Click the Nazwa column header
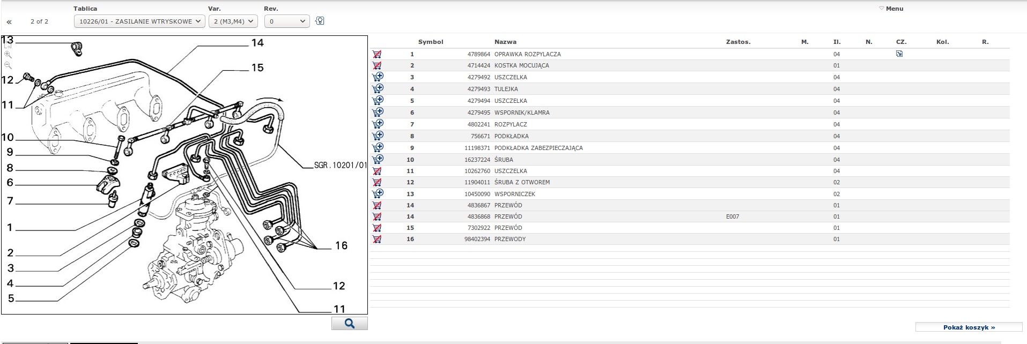 click(x=505, y=42)
